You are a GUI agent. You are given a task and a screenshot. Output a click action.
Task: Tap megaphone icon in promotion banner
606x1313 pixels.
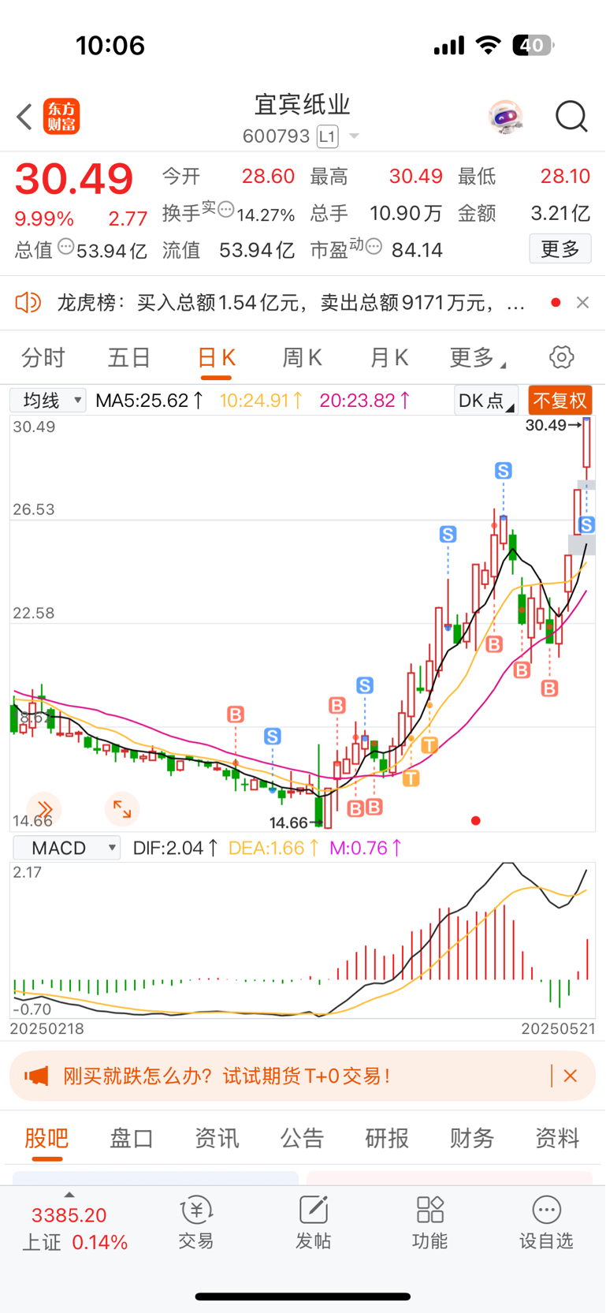[x=36, y=1076]
